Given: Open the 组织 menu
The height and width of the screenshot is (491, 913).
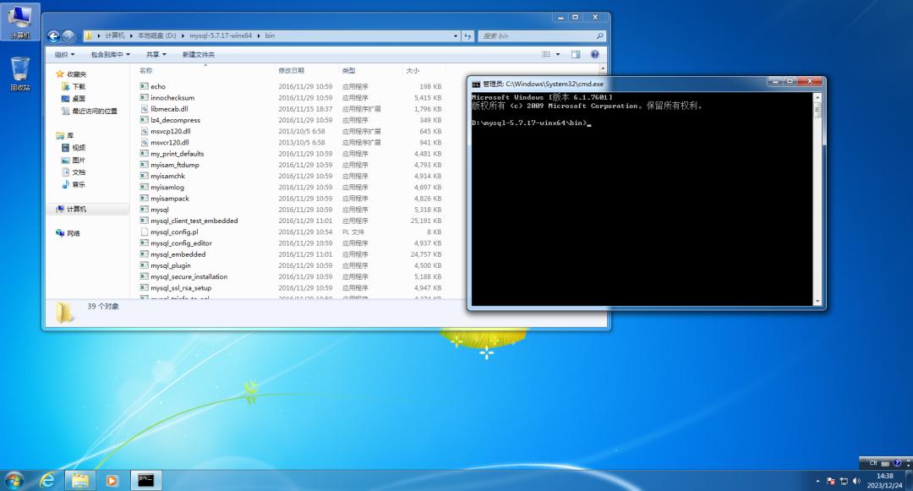Looking at the screenshot, I should [x=64, y=55].
